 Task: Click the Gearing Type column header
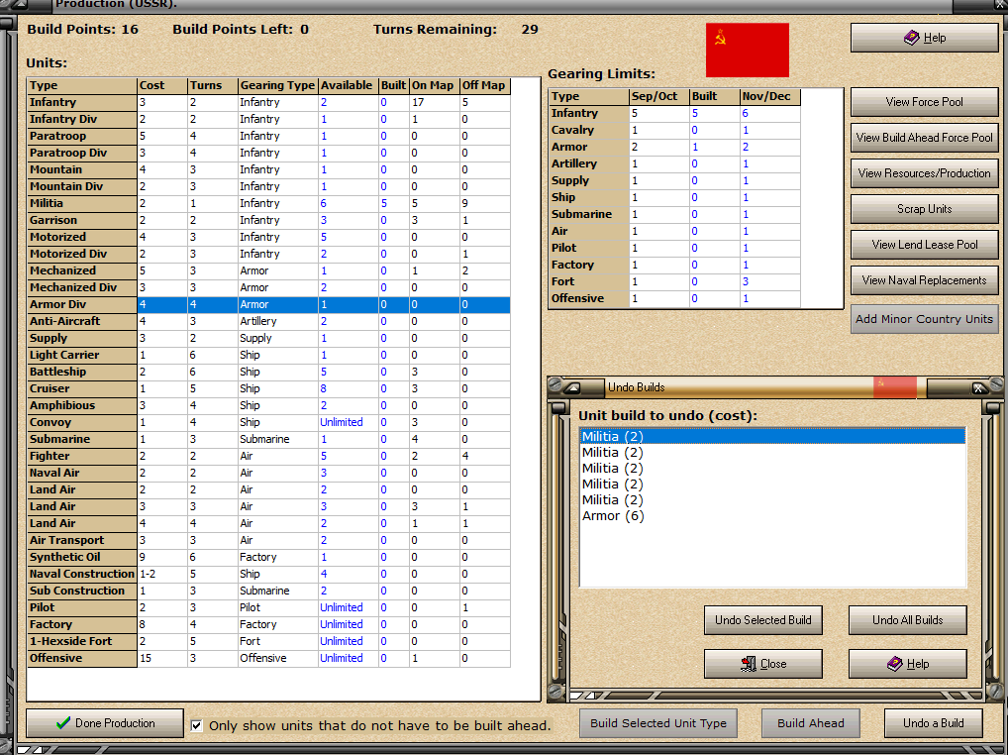point(277,85)
